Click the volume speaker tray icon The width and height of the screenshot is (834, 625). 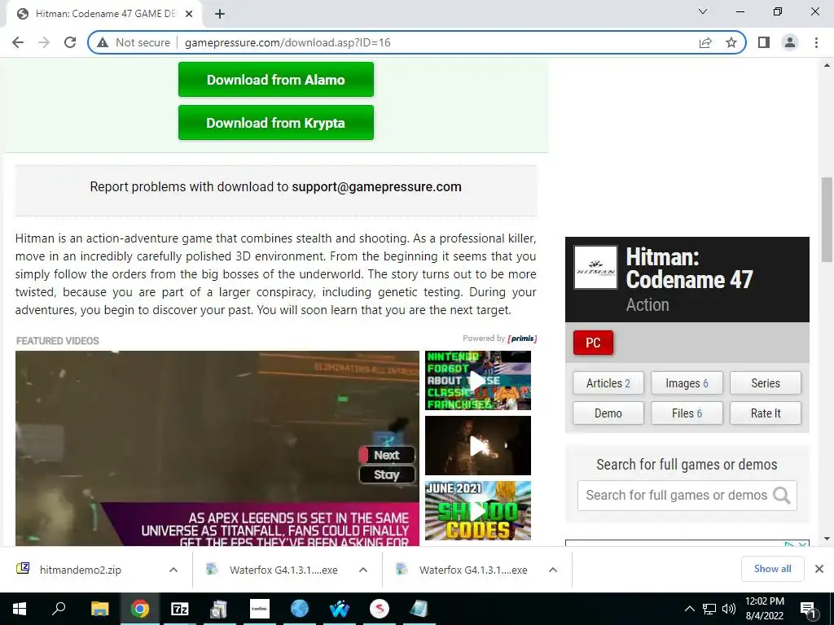tap(729, 609)
